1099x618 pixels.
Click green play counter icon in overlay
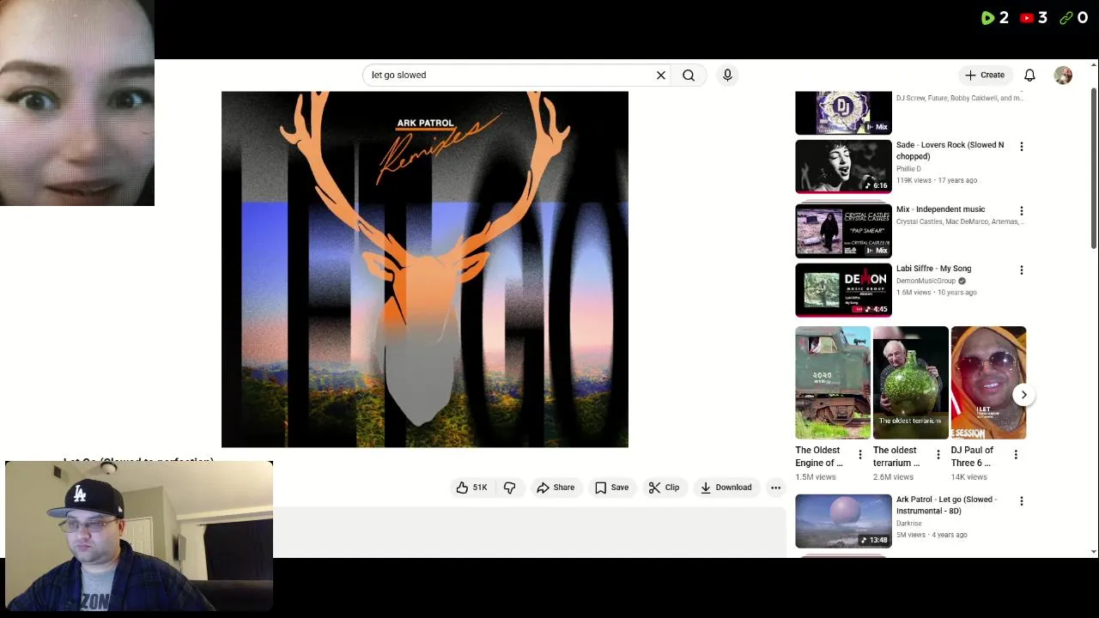click(987, 17)
